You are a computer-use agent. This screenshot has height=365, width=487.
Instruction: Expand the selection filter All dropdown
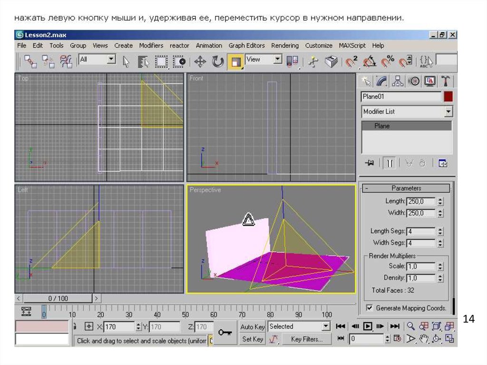coord(111,59)
